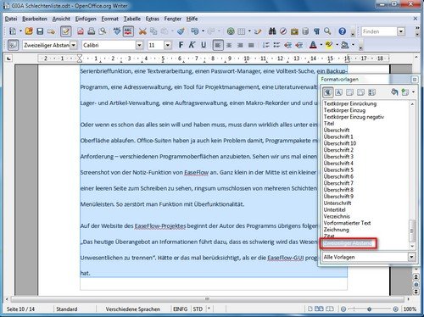Toggle numbered list icon
The width and height of the screenshot is (424, 317).
tap(265, 45)
